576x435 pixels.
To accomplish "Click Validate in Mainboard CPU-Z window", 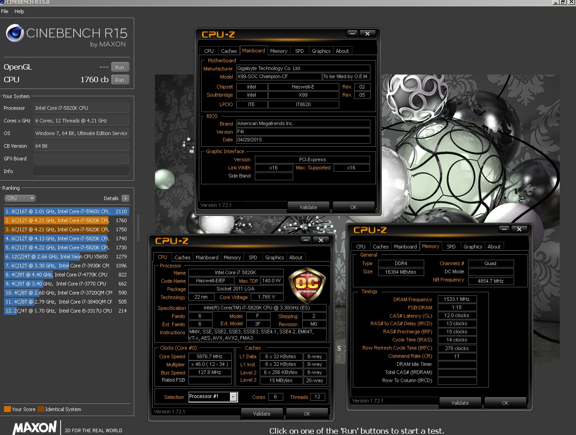I will [308, 207].
